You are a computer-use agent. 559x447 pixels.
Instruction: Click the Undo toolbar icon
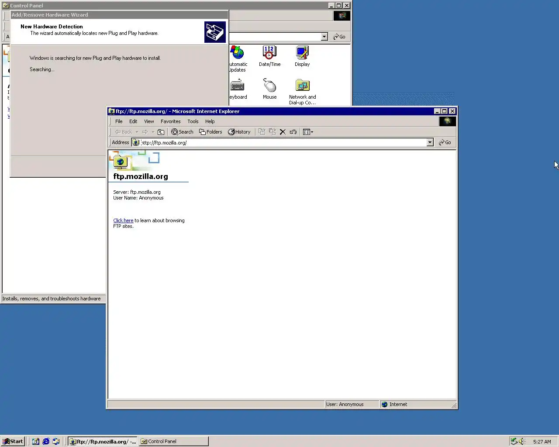click(293, 132)
